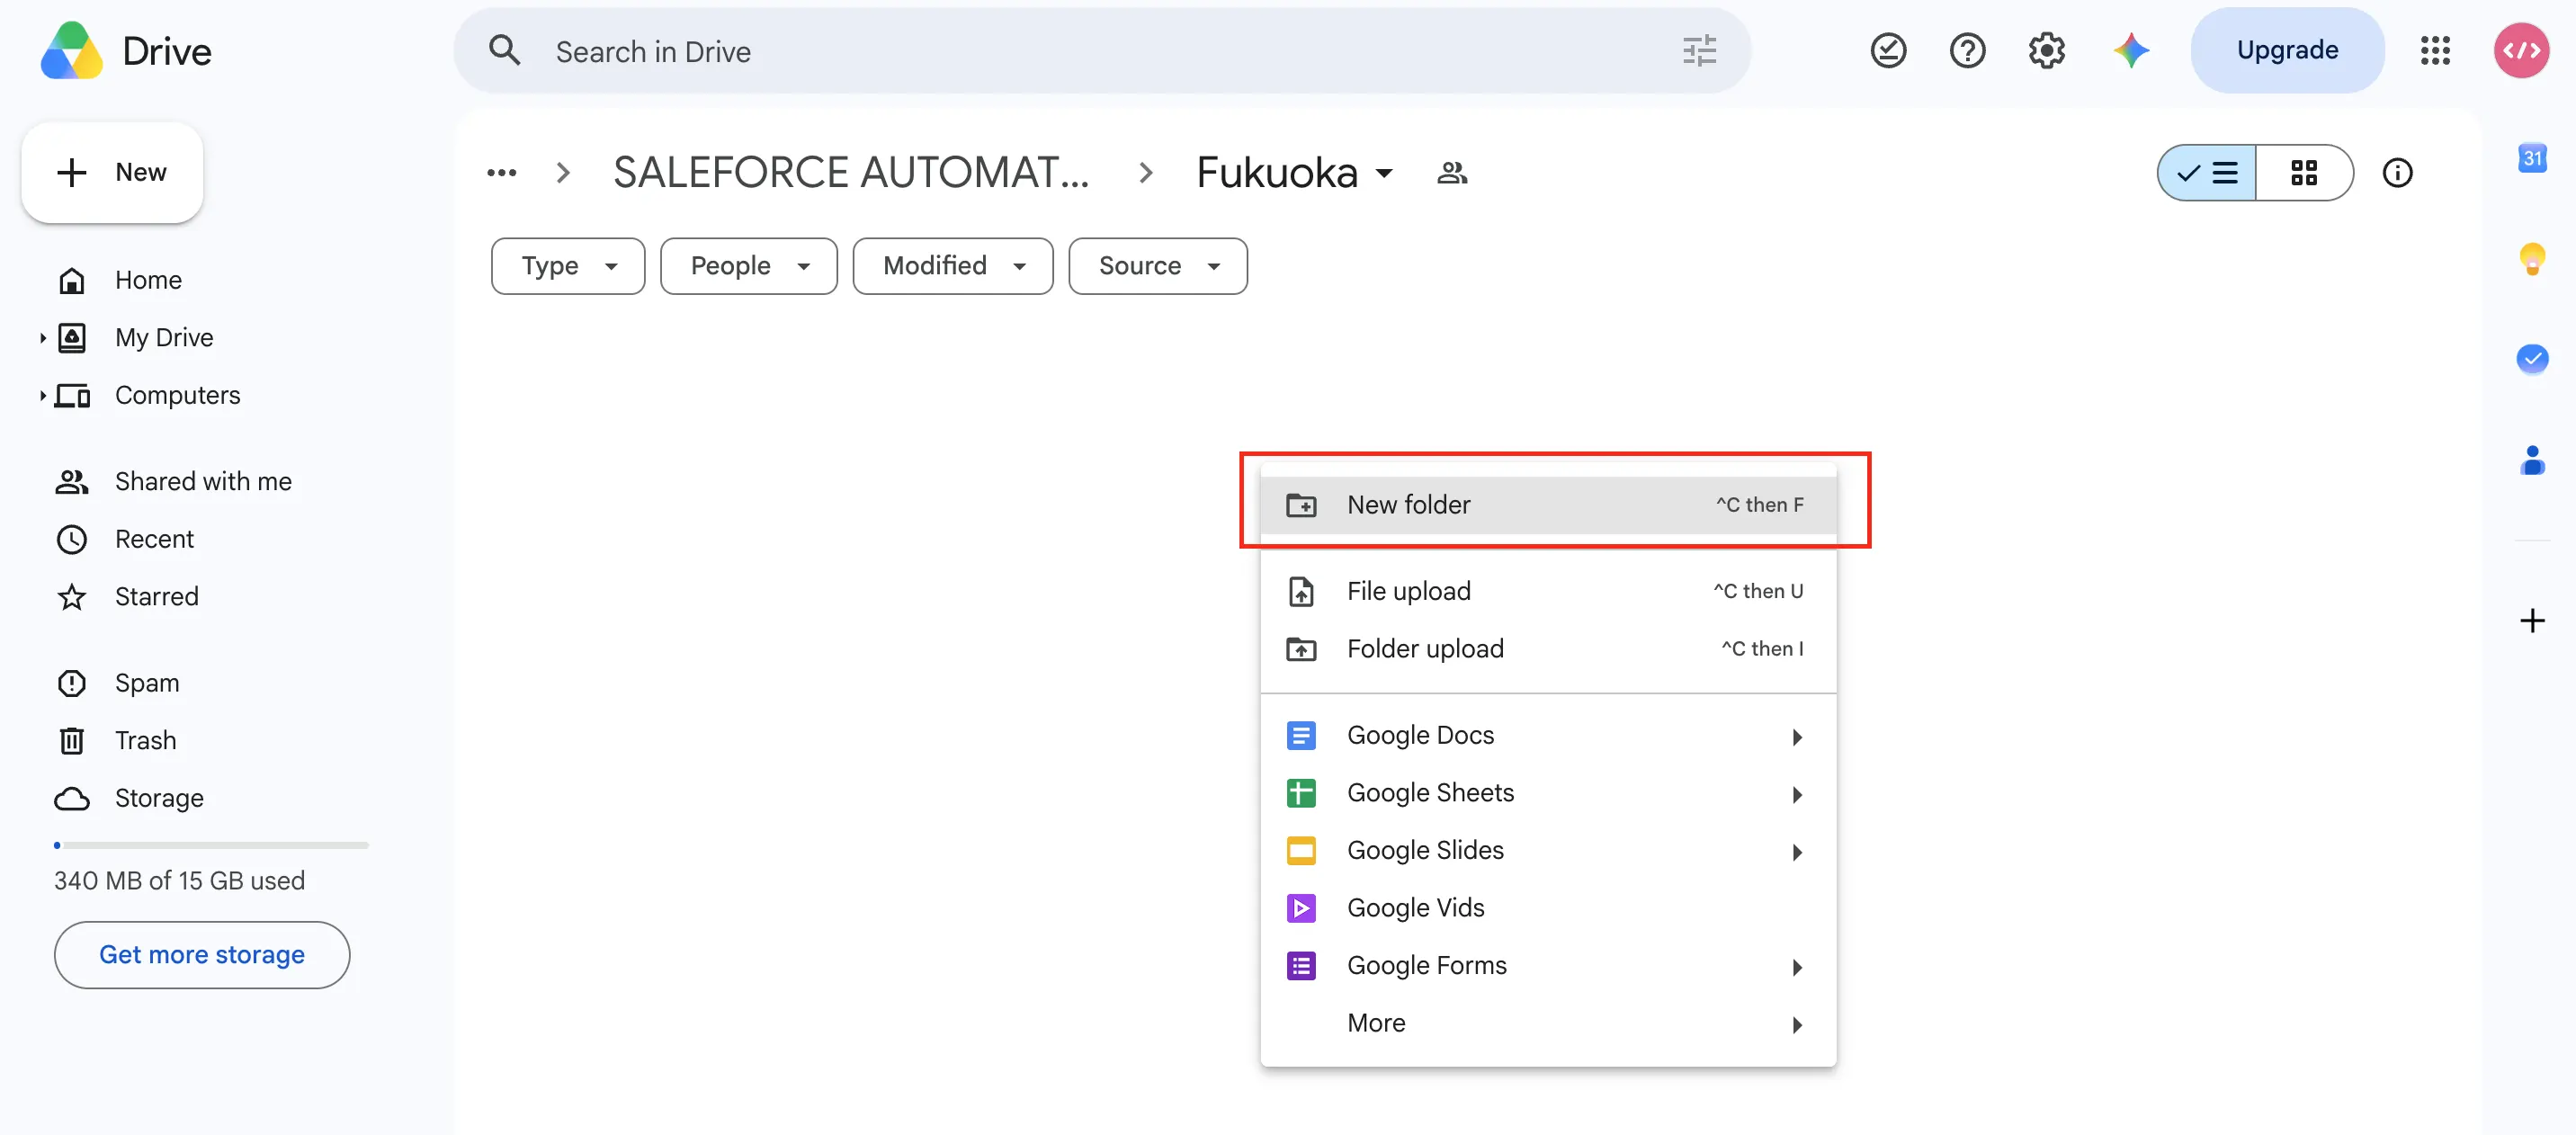Create a new Google Sheets file
Image resolution: width=2576 pixels, height=1135 pixels.
pyautogui.click(x=1548, y=793)
